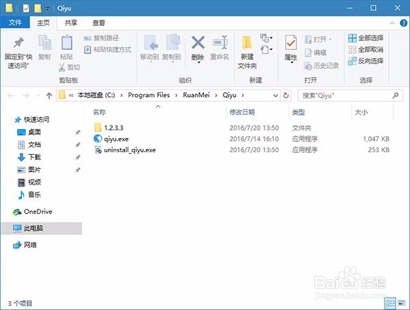Open Desktop (桌面) in the sidebar

tap(29, 132)
